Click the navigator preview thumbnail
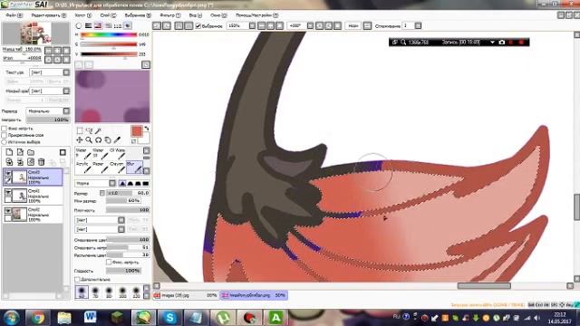 (x=35, y=33)
